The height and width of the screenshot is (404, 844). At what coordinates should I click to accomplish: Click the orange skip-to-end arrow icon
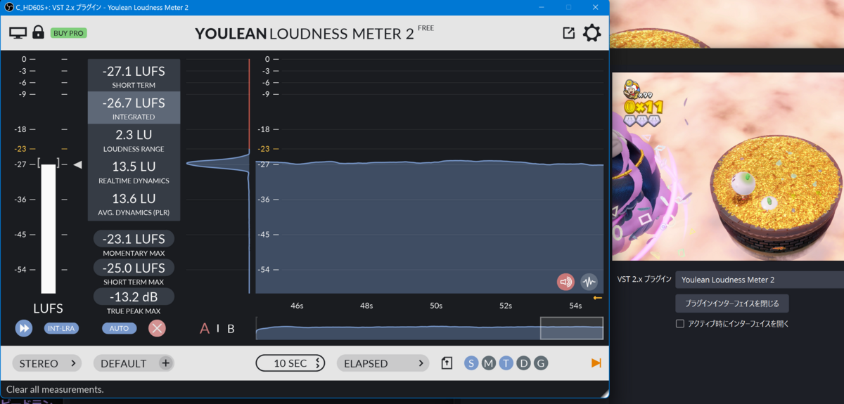596,363
